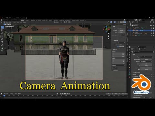Viewport: 155px width, 116px height.
Task: Jump to the timeline start frame
Action: [x=61, y=94]
